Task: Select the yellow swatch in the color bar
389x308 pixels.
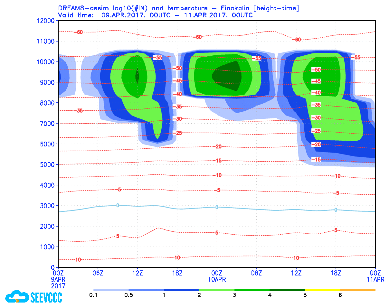Action: 322,290
